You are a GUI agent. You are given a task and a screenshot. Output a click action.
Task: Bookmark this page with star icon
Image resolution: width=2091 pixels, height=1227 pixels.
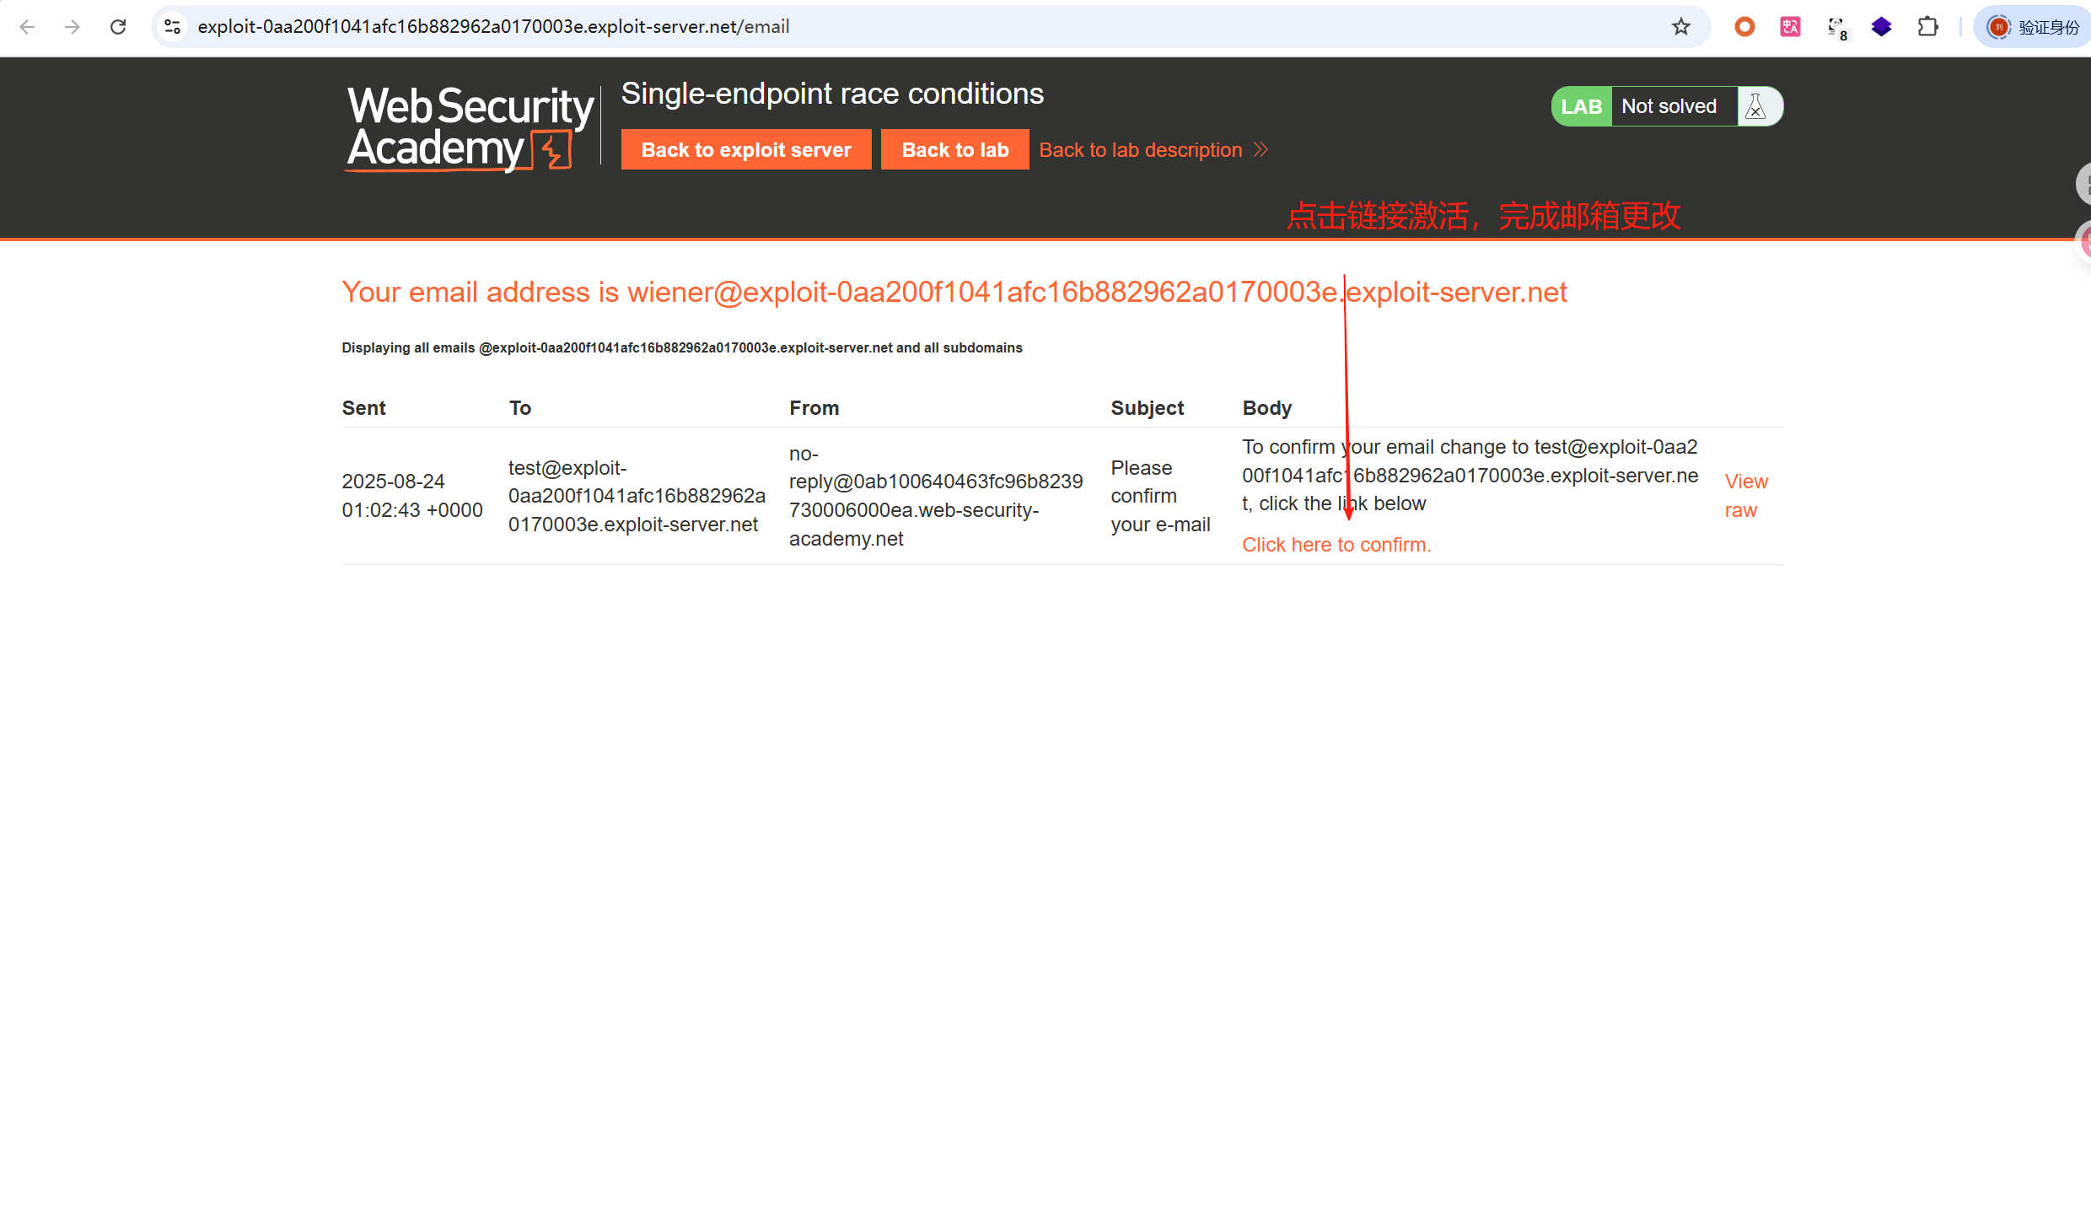tap(1680, 27)
